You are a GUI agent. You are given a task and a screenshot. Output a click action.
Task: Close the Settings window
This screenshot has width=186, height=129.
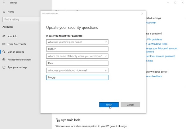pyautogui.click(x=183, y=2)
